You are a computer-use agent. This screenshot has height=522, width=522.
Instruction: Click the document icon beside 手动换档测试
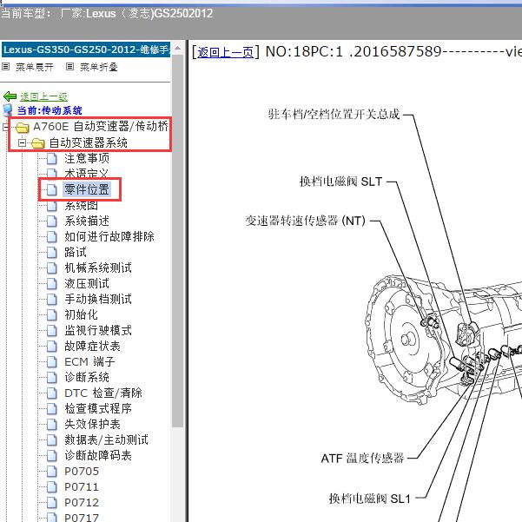pyautogui.click(x=52, y=300)
